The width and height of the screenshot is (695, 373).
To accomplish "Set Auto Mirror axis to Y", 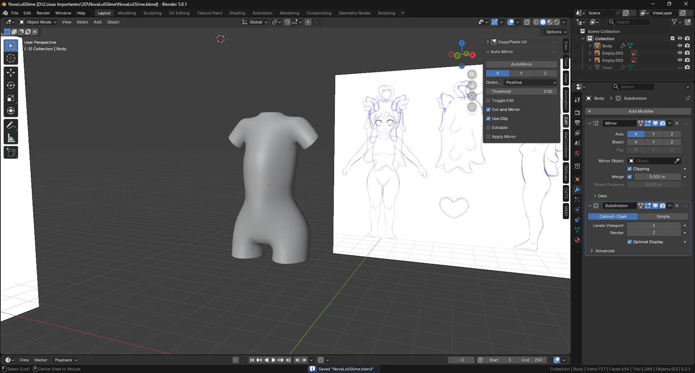I will coord(521,73).
